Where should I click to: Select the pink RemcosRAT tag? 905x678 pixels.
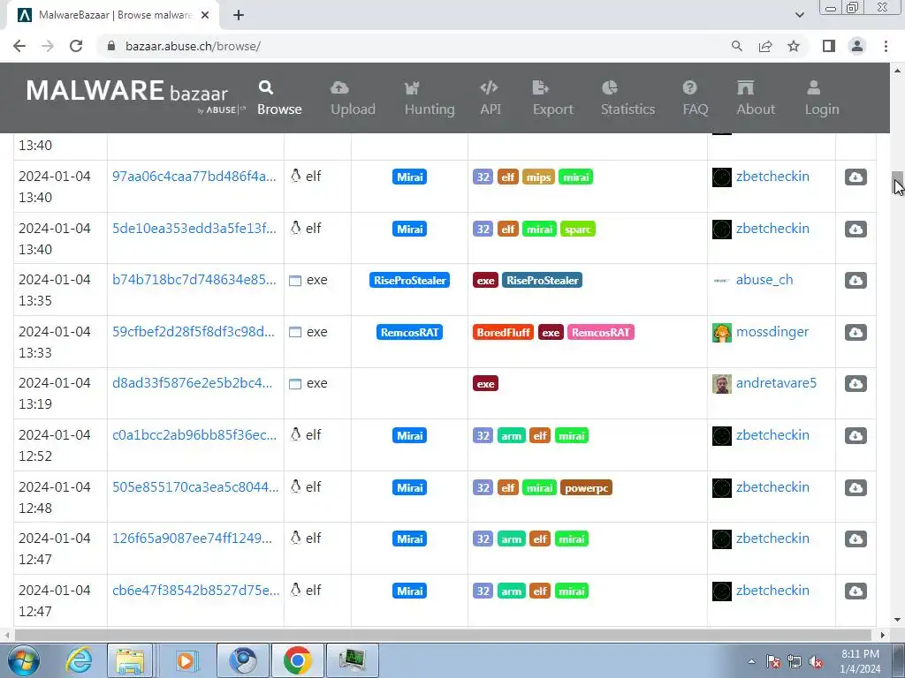601,332
